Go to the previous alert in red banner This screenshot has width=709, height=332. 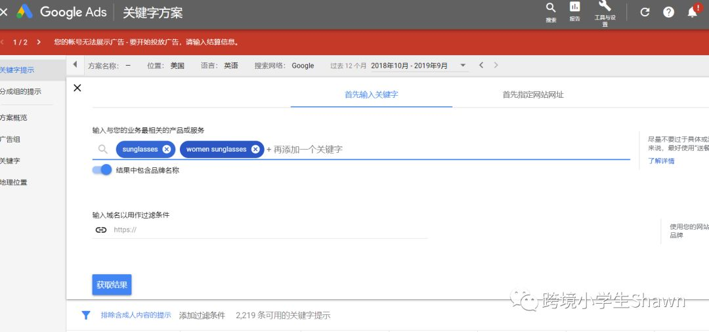[2, 42]
